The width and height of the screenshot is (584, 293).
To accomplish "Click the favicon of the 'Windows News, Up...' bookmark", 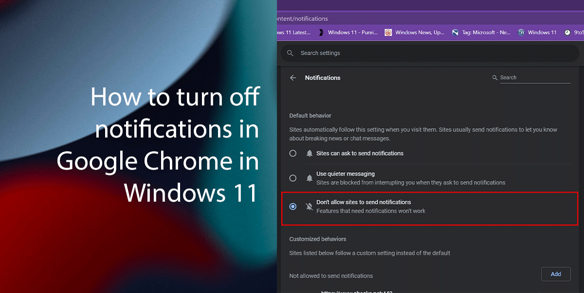I will point(388,32).
